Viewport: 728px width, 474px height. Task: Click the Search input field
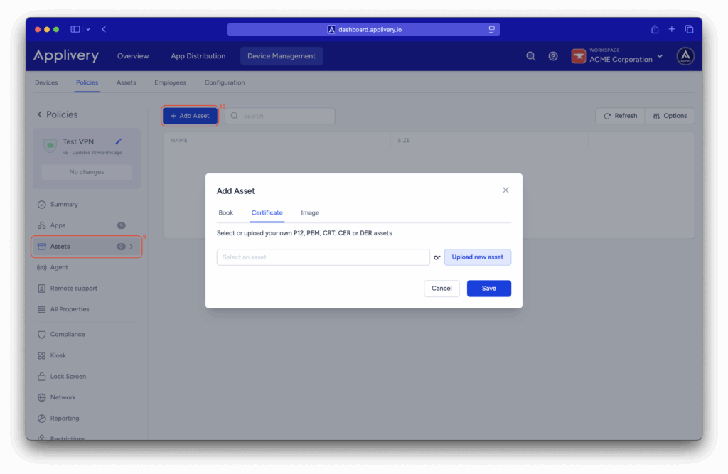[x=284, y=116]
